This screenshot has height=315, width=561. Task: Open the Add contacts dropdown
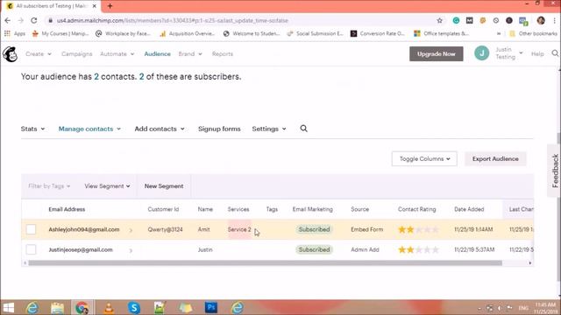(x=160, y=129)
